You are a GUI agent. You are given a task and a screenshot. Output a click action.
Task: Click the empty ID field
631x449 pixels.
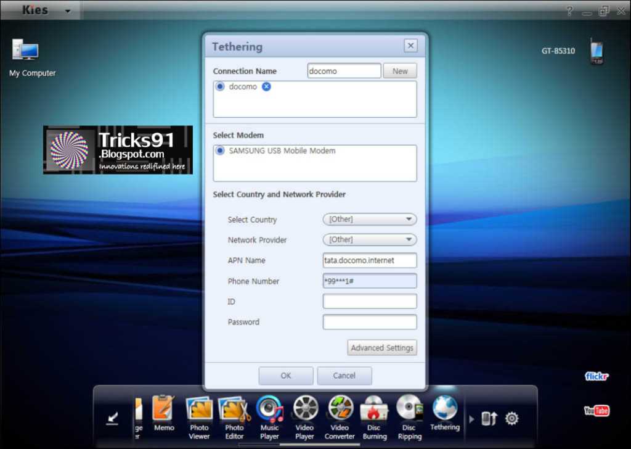point(370,301)
